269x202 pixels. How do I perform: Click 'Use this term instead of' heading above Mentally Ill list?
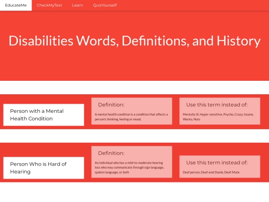pos(217,105)
